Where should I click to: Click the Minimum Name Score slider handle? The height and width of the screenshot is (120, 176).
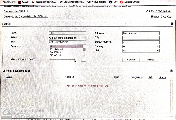click(75, 60)
